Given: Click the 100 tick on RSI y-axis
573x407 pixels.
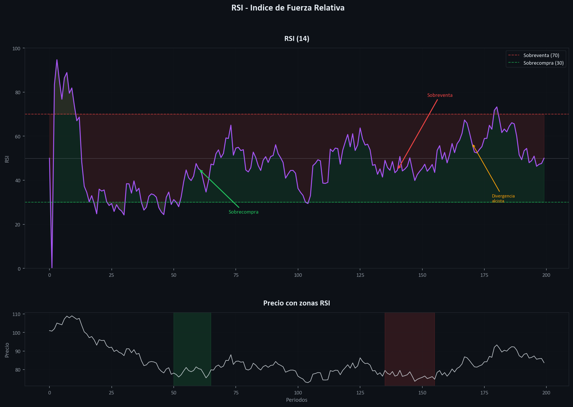Looking at the screenshot, I should pos(16,49).
